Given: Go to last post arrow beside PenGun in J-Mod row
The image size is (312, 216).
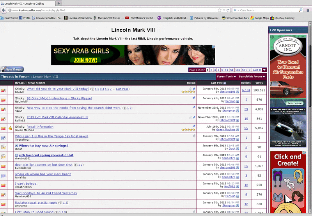Looking at the screenshot, I should pos(238,102).
